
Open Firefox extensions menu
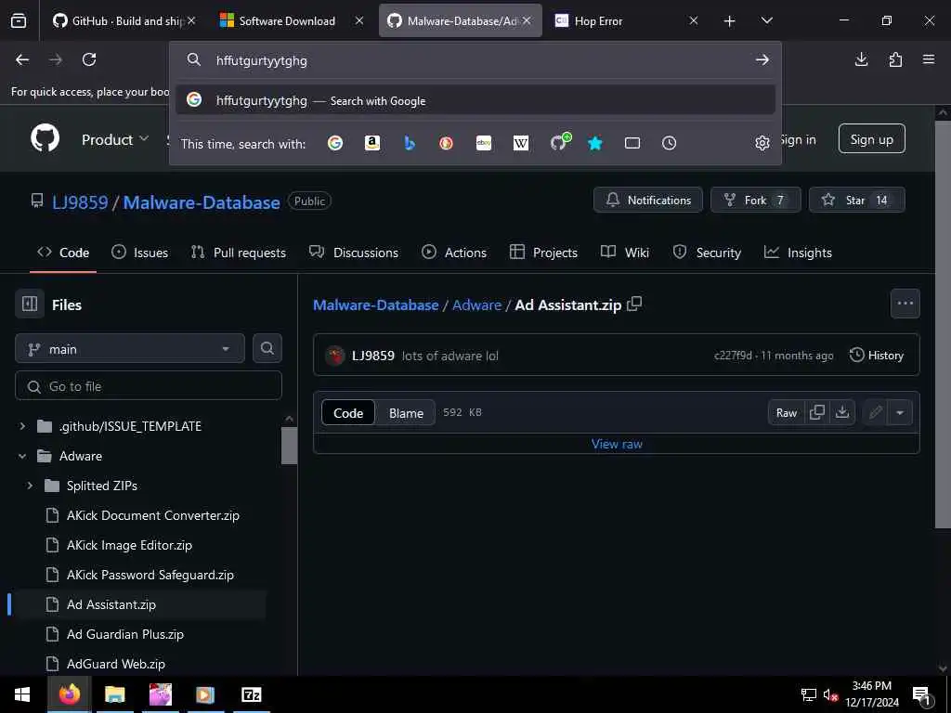[895, 59]
